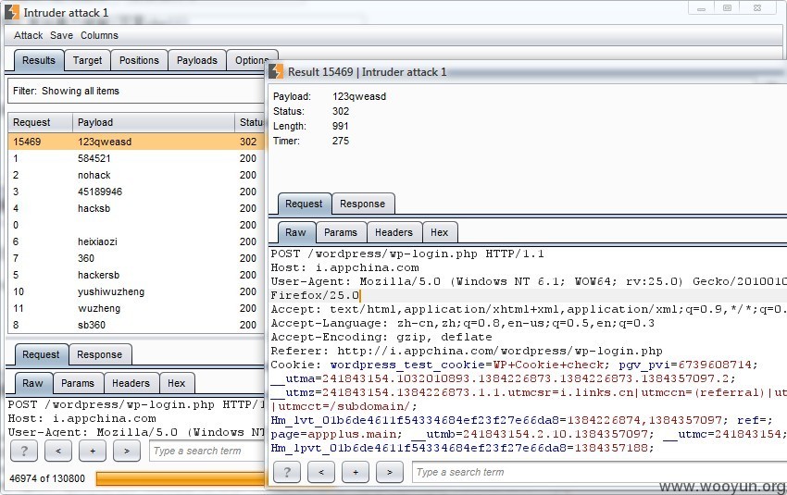Select request 0 row with empty payload
Image resolution: width=787 pixels, height=495 pixels.
click(x=136, y=225)
